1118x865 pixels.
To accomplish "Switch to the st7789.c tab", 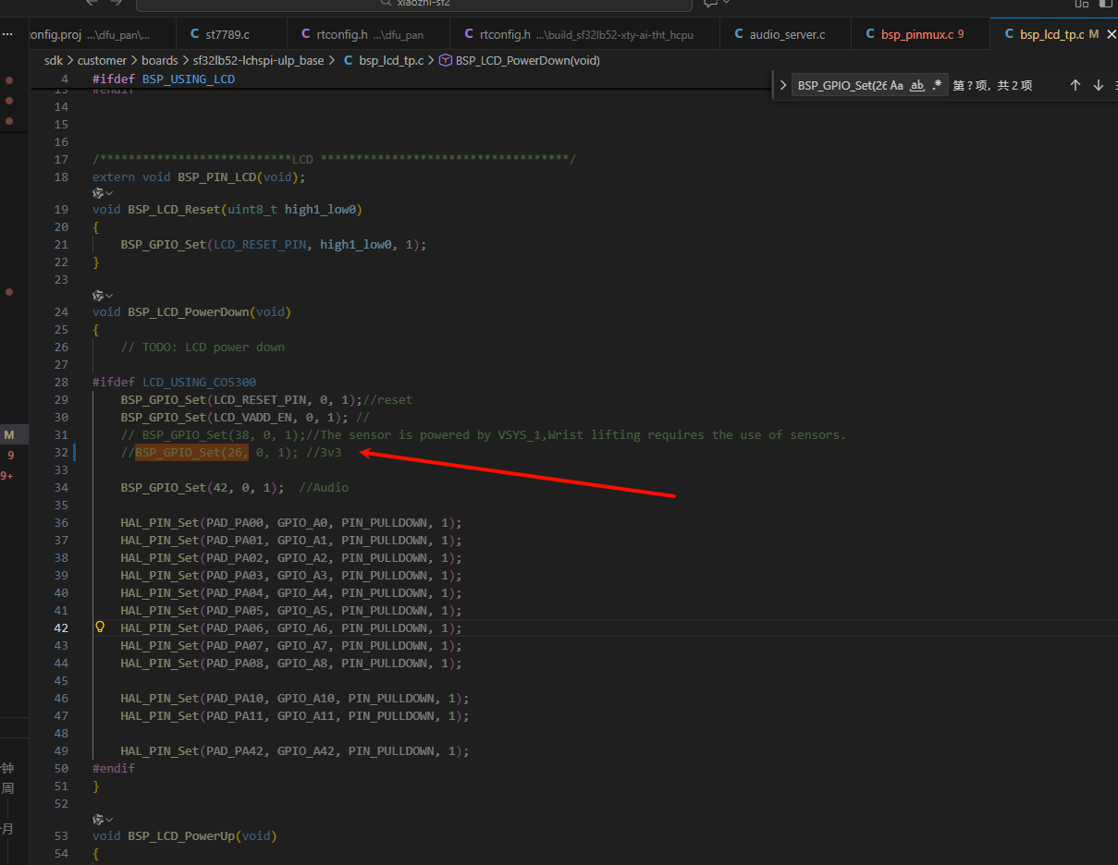I will [227, 34].
